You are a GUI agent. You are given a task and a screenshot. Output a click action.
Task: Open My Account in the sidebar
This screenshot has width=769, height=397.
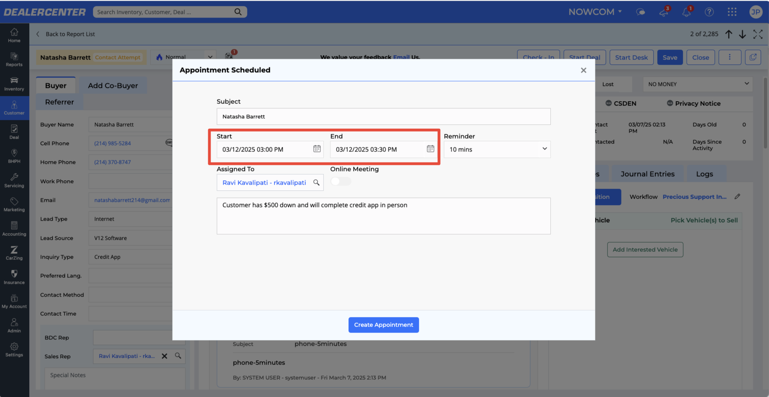tap(14, 301)
